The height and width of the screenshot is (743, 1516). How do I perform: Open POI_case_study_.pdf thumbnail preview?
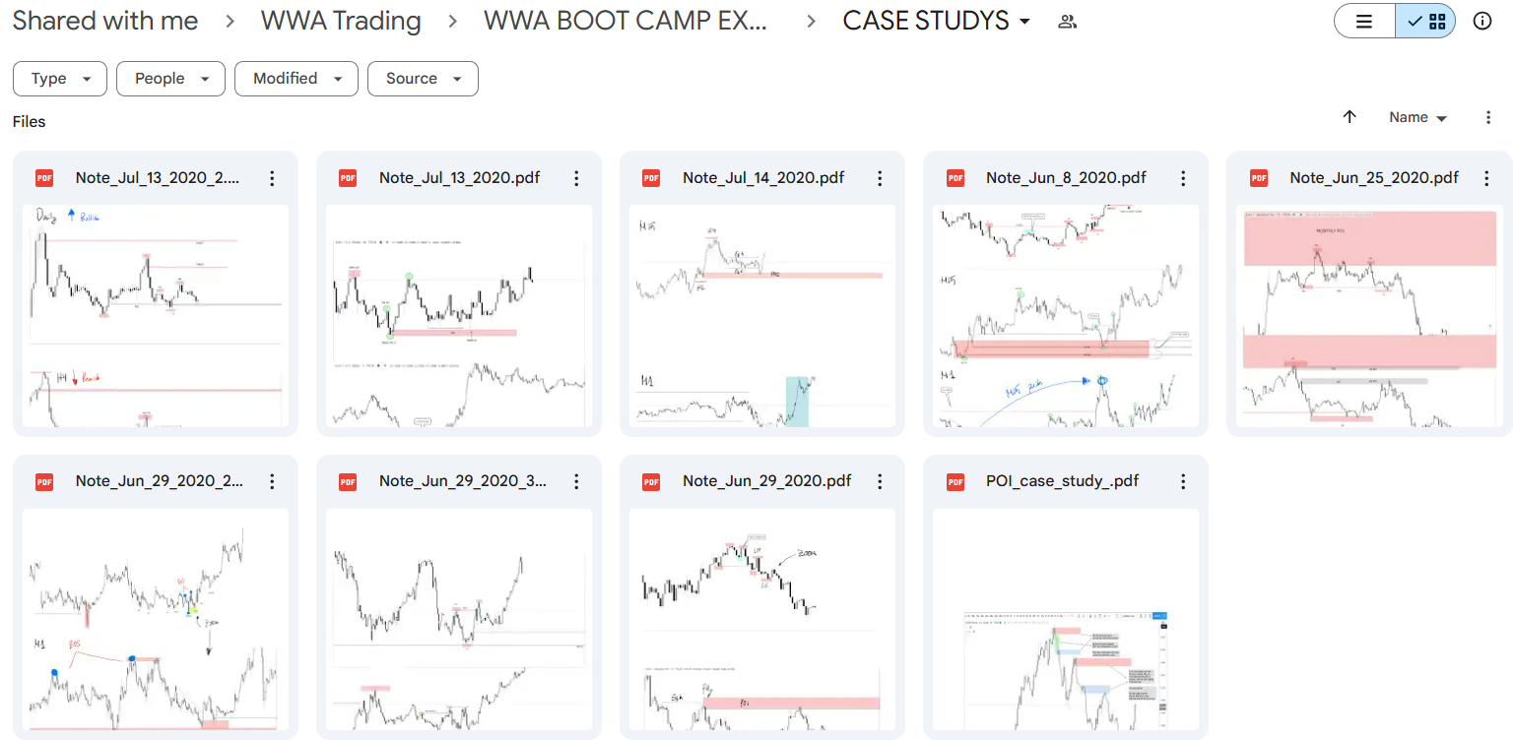[1065, 619]
